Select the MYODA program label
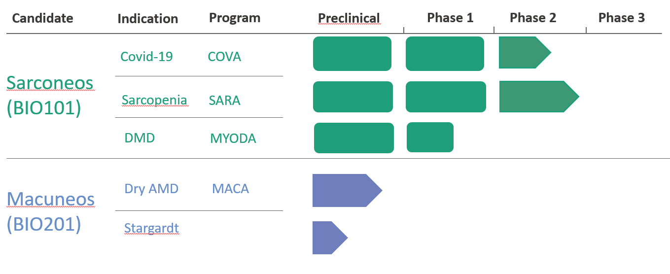The width and height of the screenshot is (670, 274). 233,138
